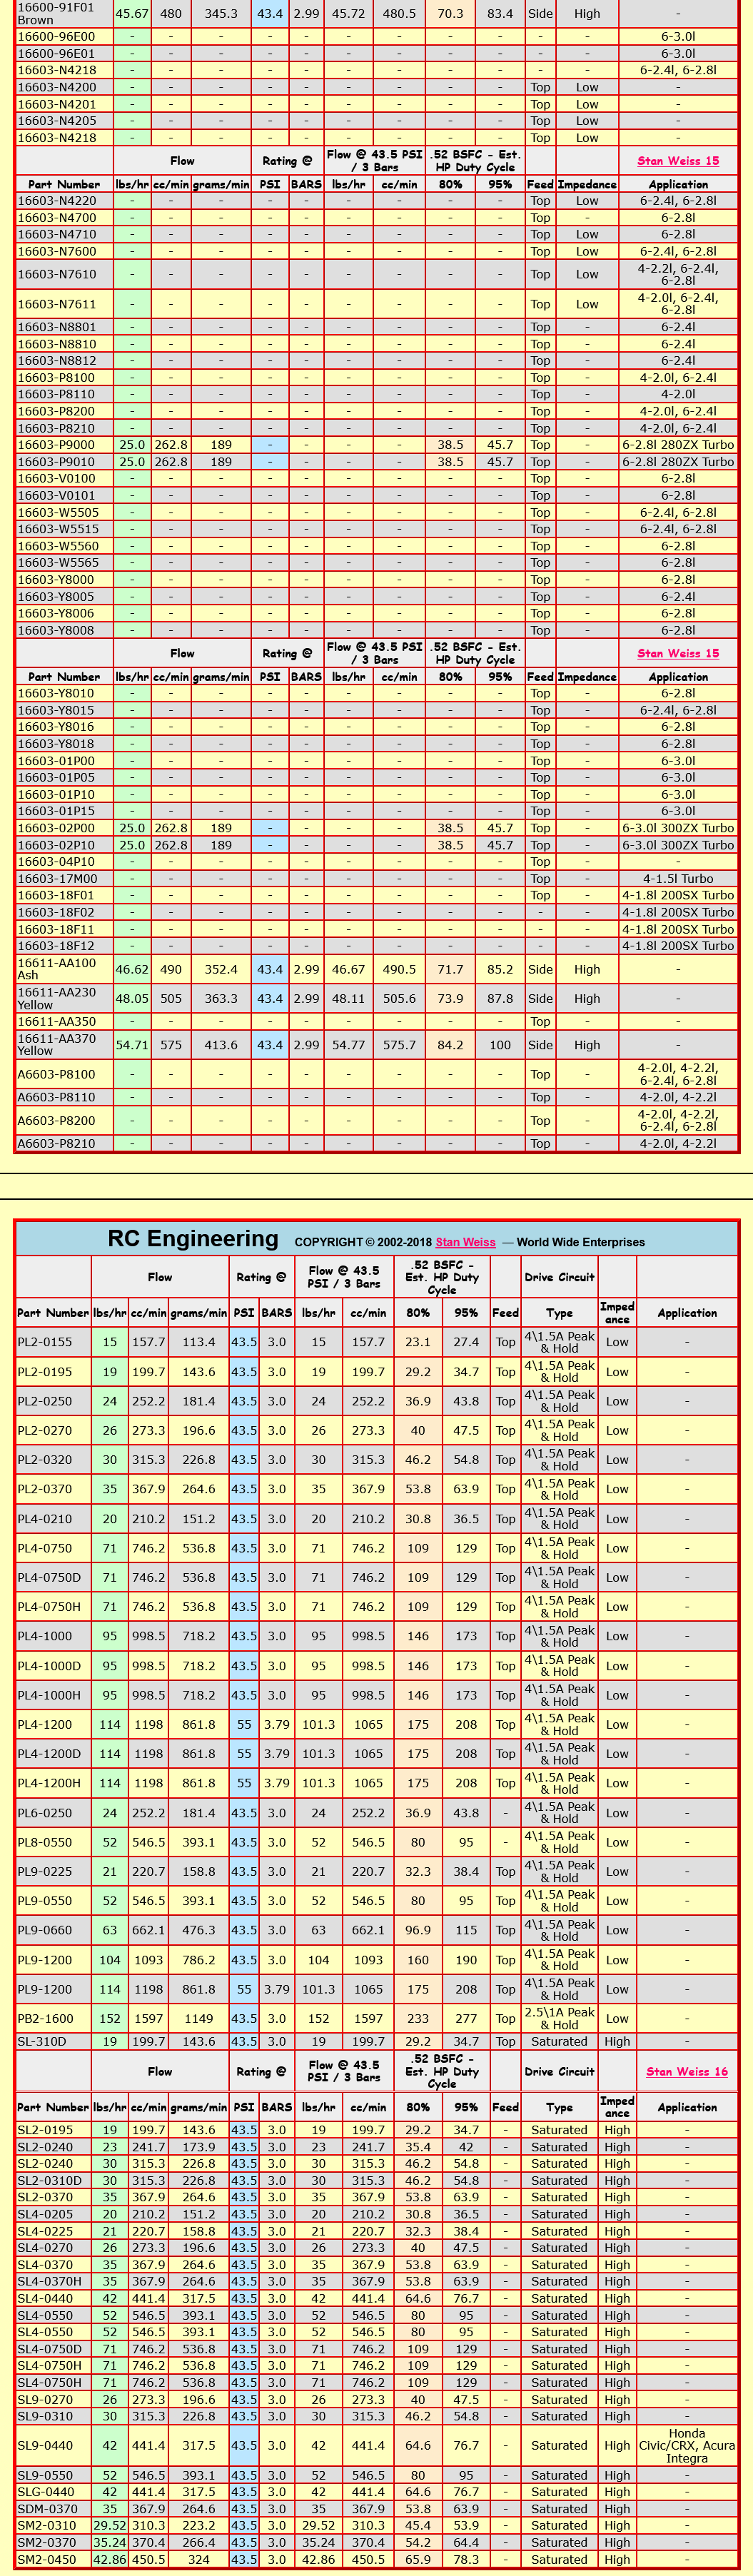Select part number cell PL2-0155
Image resolution: width=753 pixels, height=2576 pixels.
point(45,1342)
